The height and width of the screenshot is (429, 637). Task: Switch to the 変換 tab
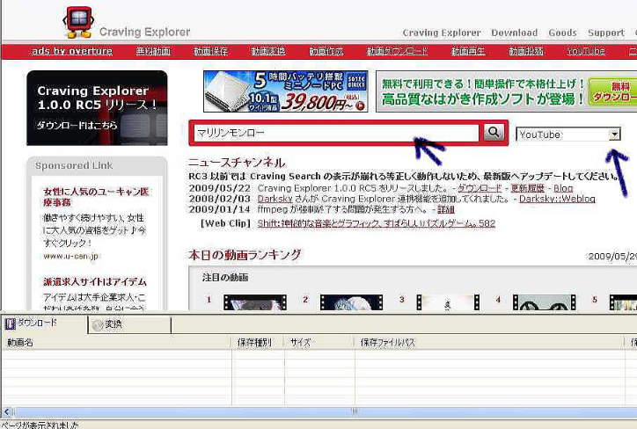click(x=129, y=324)
